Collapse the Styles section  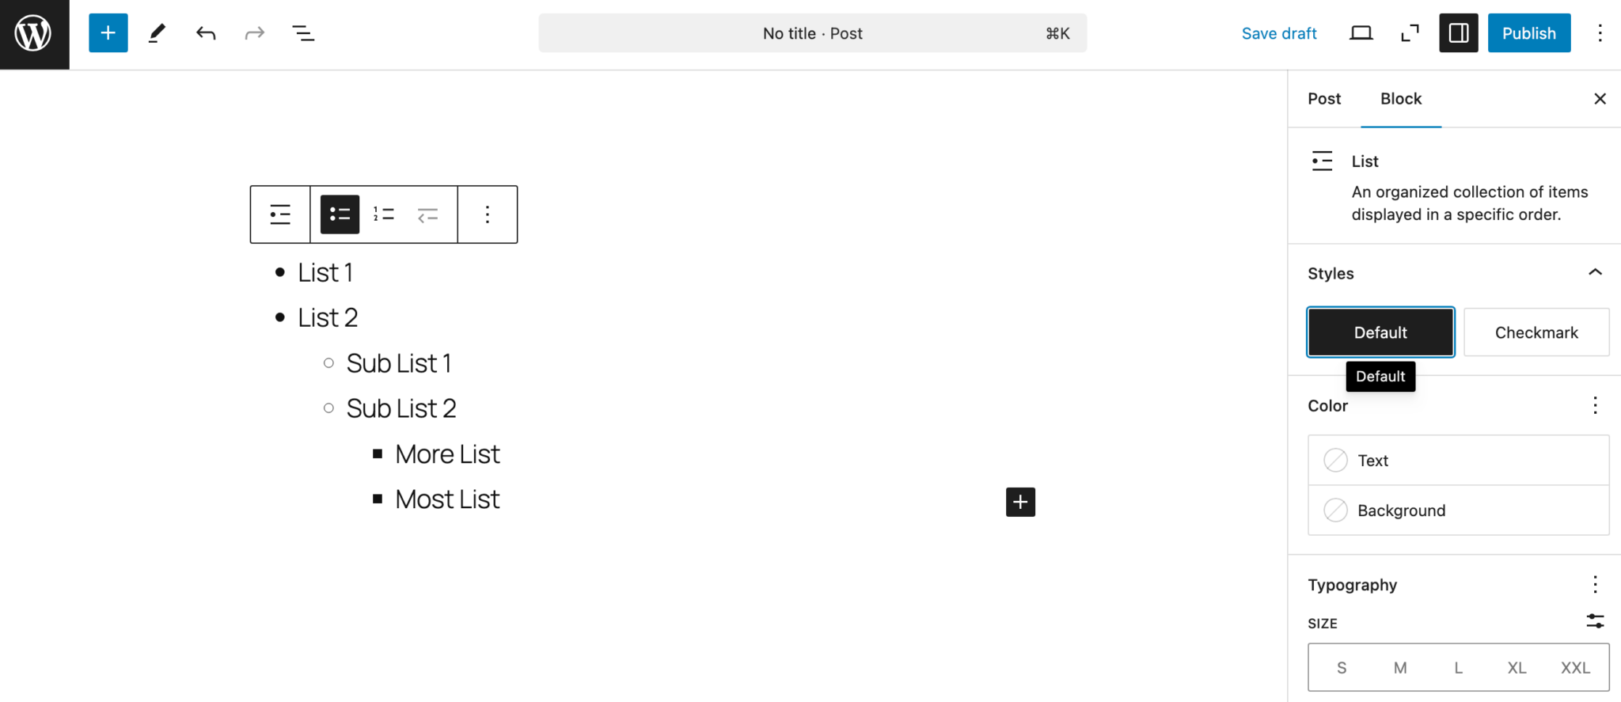coord(1595,272)
